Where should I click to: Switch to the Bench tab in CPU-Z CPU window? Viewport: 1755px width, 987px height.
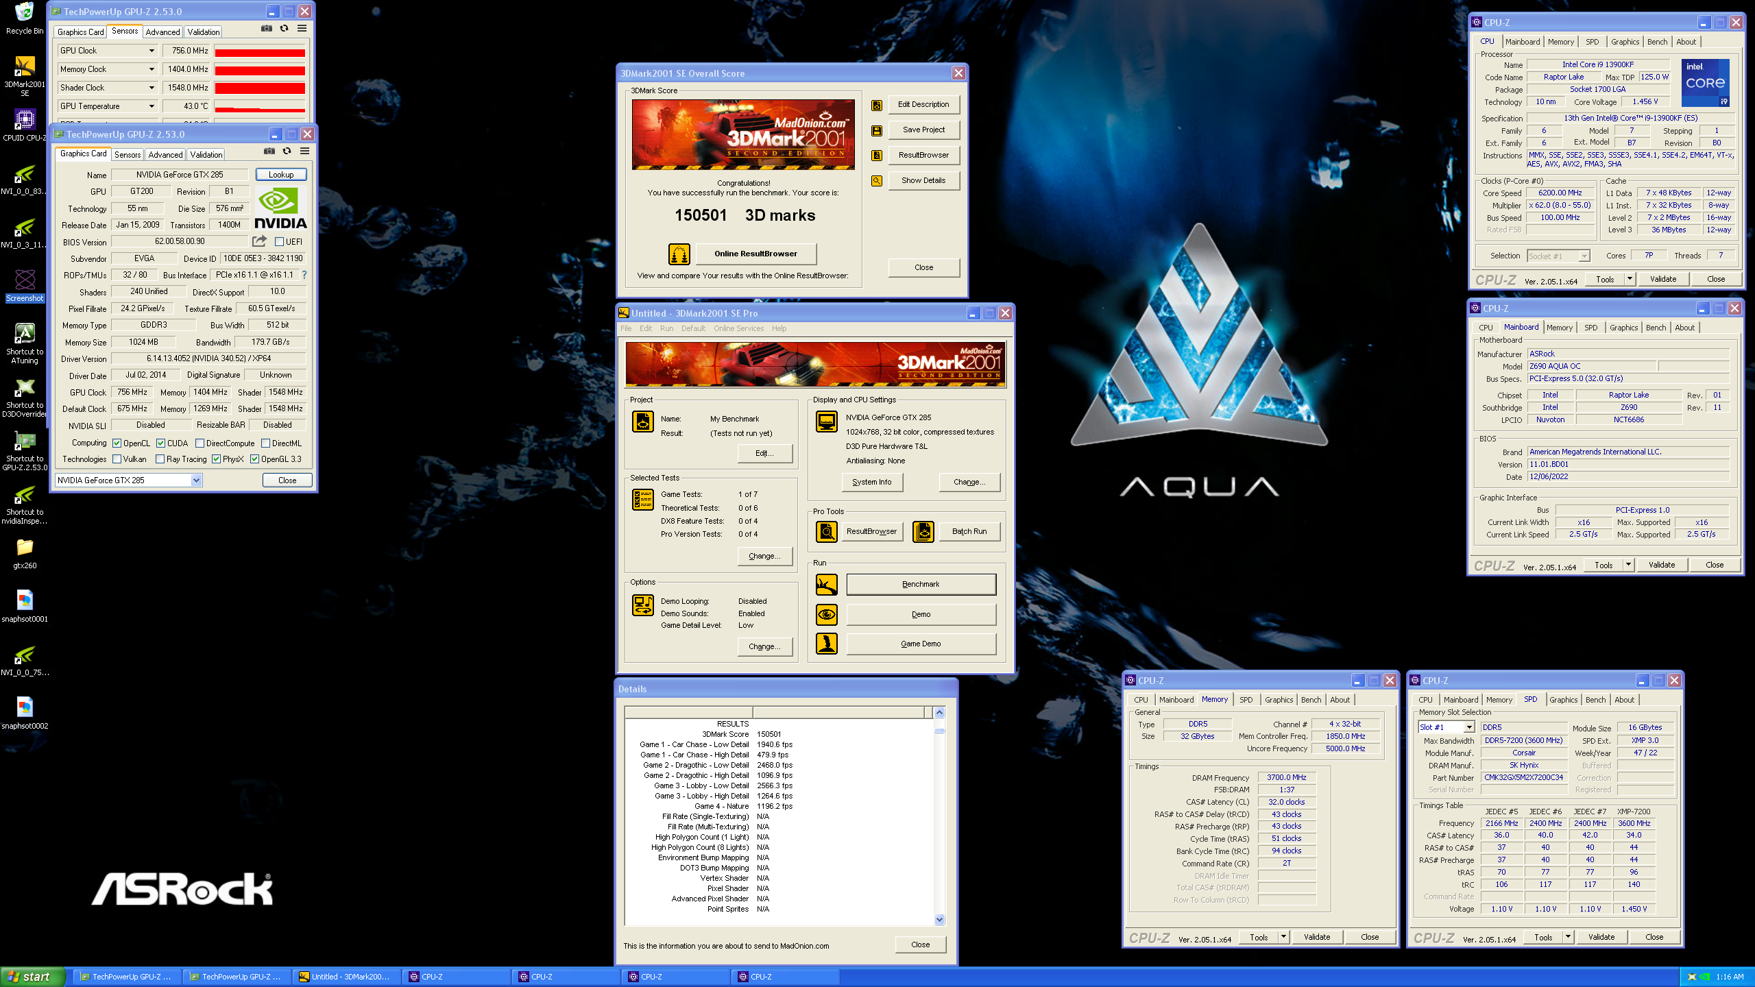pyautogui.click(x=1657, y=42)
